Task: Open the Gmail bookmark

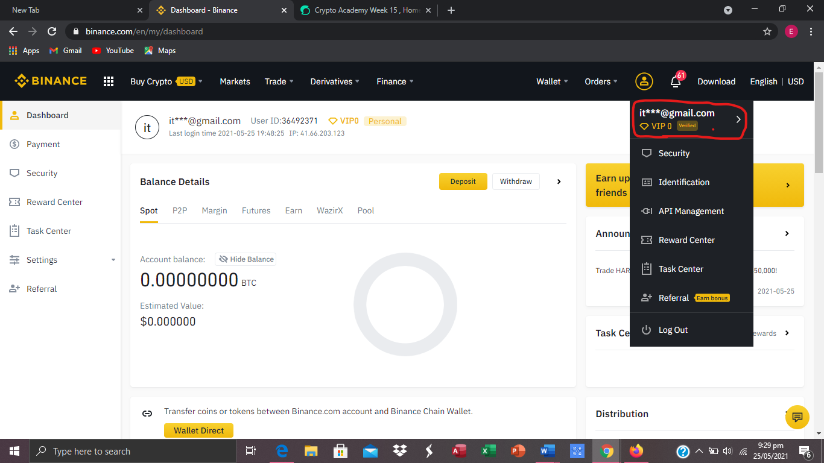Action: [65, 51]
